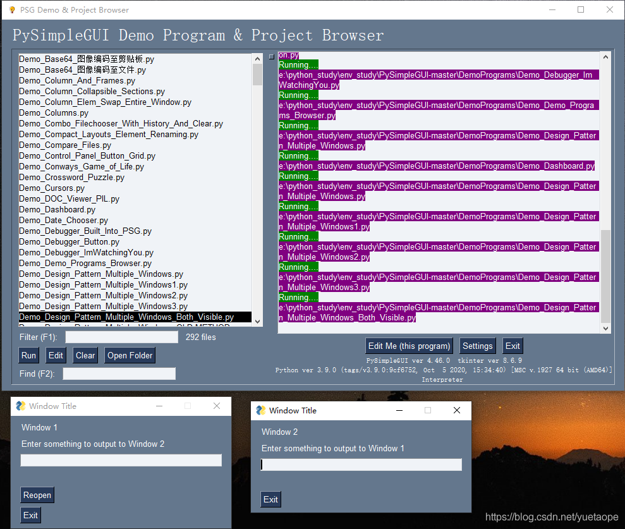625x529 pixels.
Task: Focus the Filter (F1) input field
Action: [x=121, y=337]
